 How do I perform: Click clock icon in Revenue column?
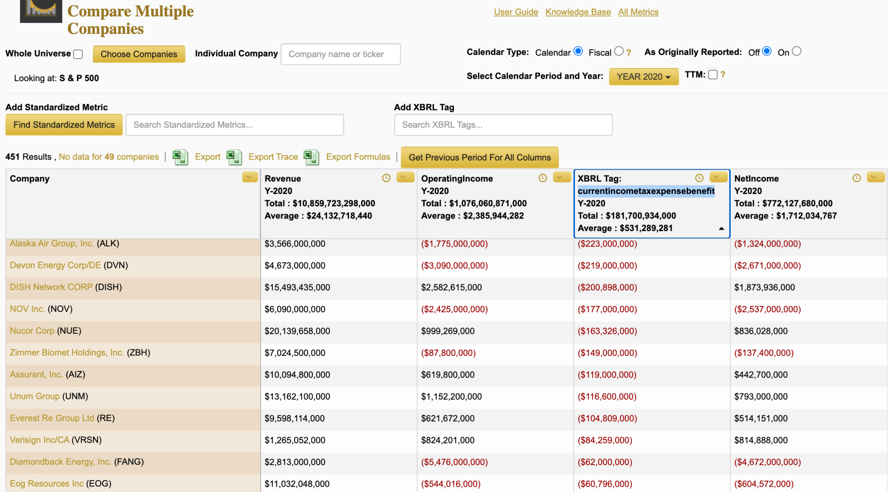click(x=386, y=178)
